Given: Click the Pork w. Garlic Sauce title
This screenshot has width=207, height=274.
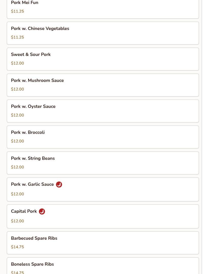Looking at the screenshot, I should click(x=32, y=184).
